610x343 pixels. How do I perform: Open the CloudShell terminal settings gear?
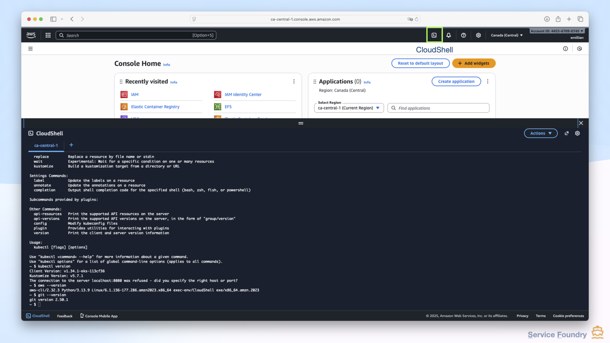pos(577,133)
